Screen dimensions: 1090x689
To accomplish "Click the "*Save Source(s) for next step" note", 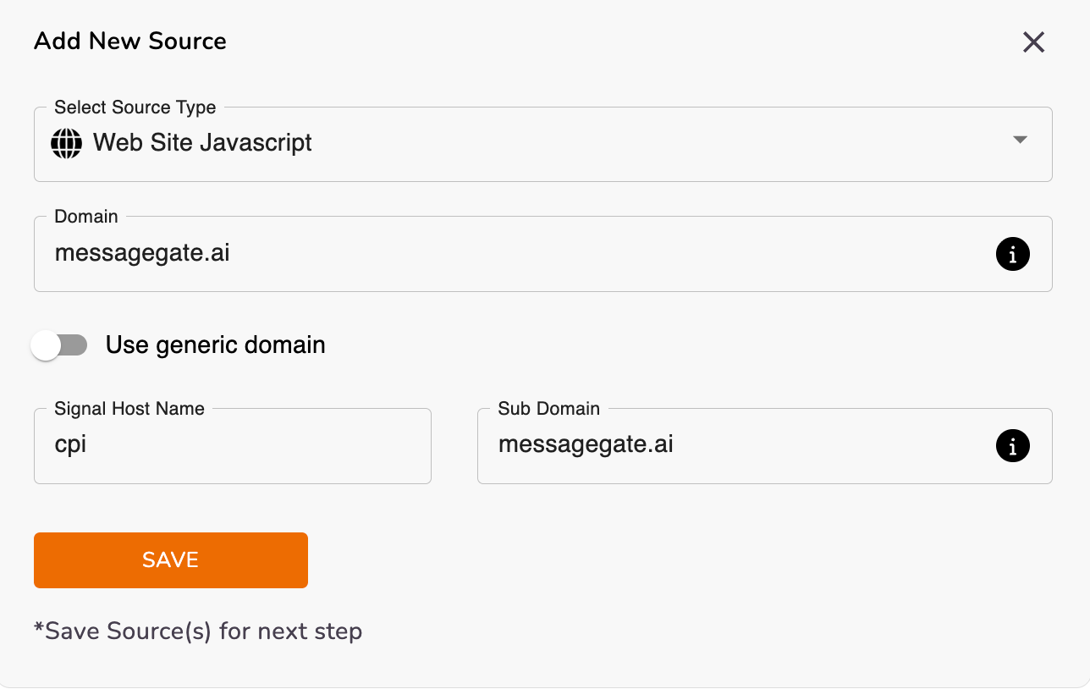I will click(x=198, y=631).
